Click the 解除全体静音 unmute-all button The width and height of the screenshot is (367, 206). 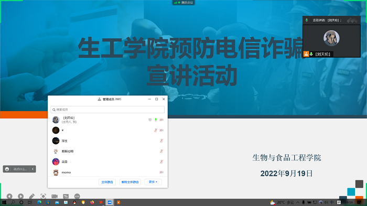point(130,182)
